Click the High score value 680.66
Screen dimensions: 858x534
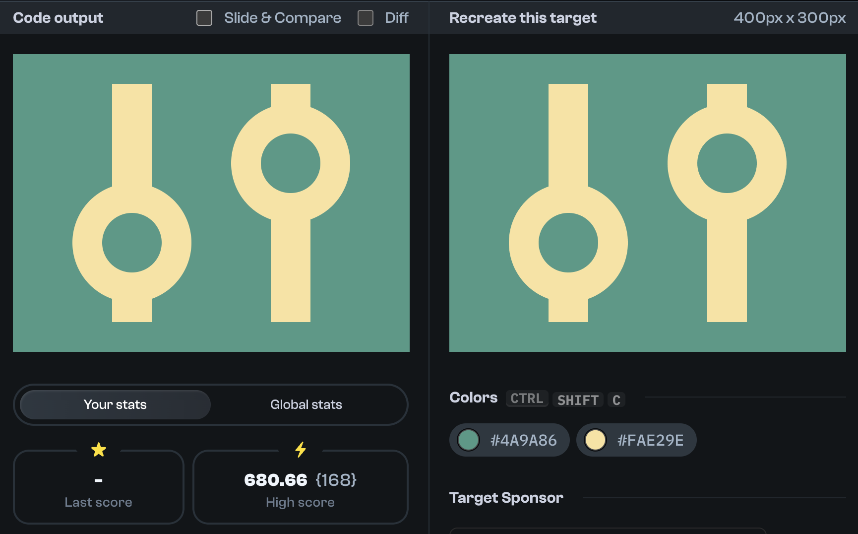pyautogui.click(x=276, y=480)
